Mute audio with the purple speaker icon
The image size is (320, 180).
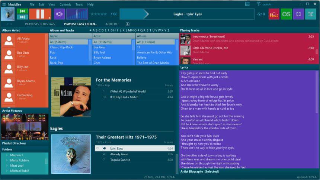[59, 14]
